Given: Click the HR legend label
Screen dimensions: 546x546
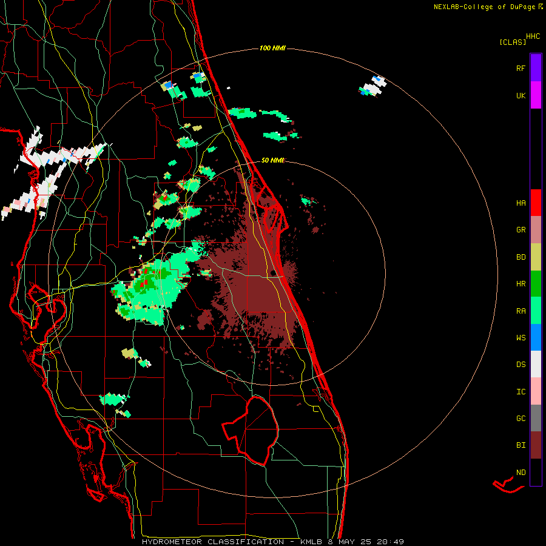Looking at the screenshot, I should click(x=521, y=284).
